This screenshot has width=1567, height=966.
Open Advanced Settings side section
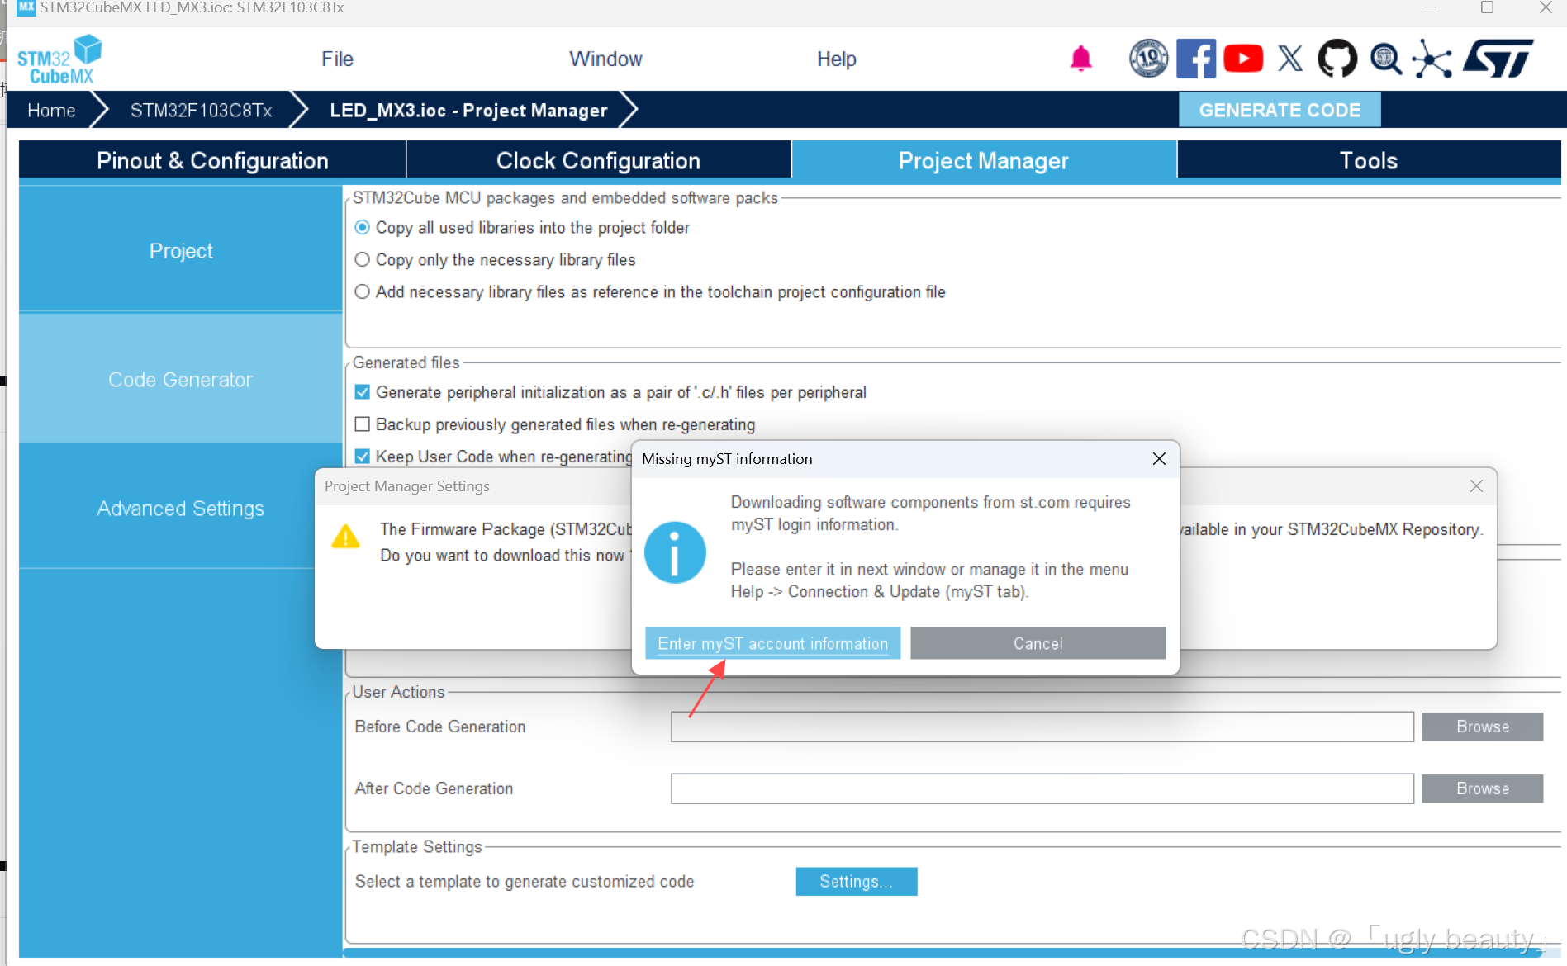(181, 508)
